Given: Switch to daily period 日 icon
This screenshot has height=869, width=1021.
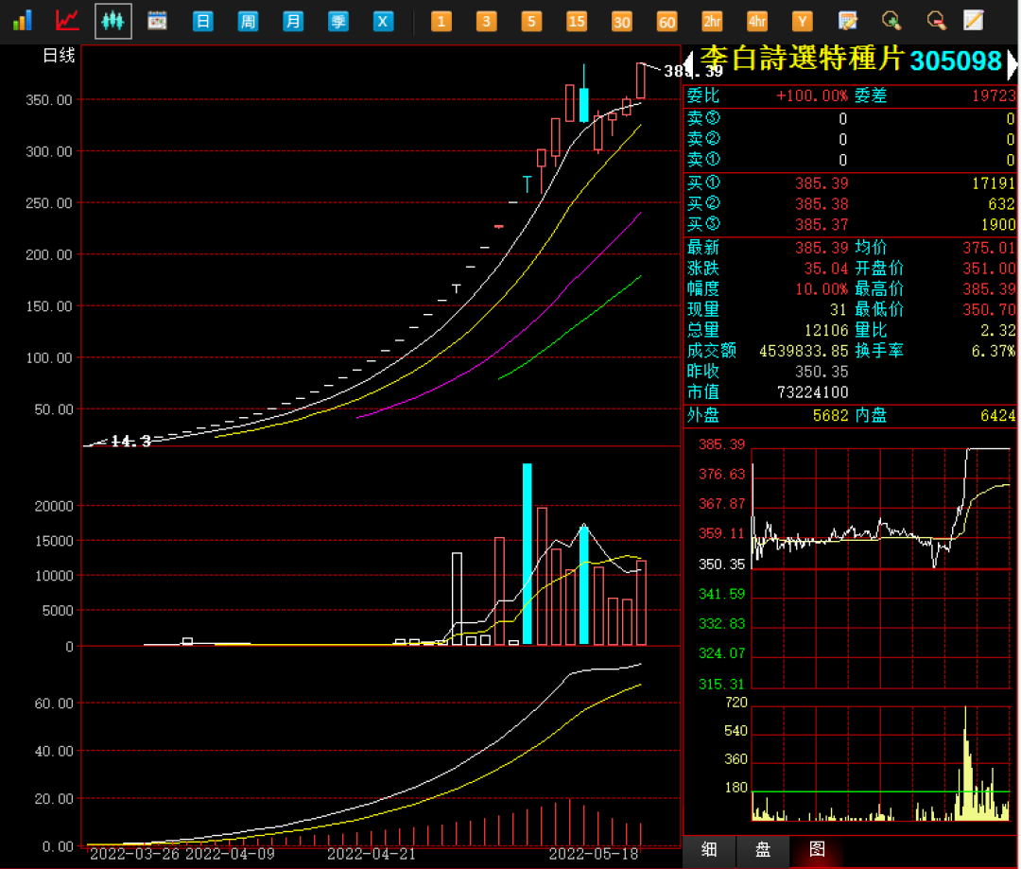Looking at the screenshot, I should (x=202, y=22).
